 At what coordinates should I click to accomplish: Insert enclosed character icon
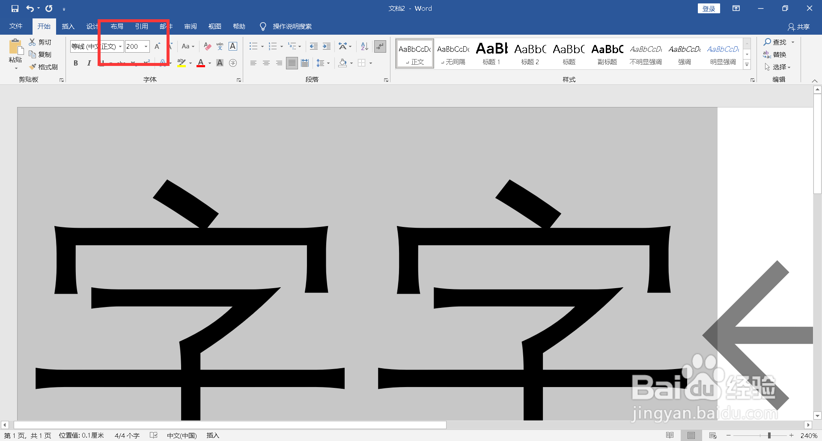tap(233, 63)
